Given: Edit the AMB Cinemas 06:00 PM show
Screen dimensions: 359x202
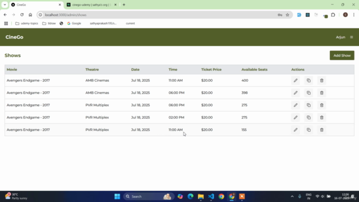Looking at the screenshot, I should pos(296,93).
